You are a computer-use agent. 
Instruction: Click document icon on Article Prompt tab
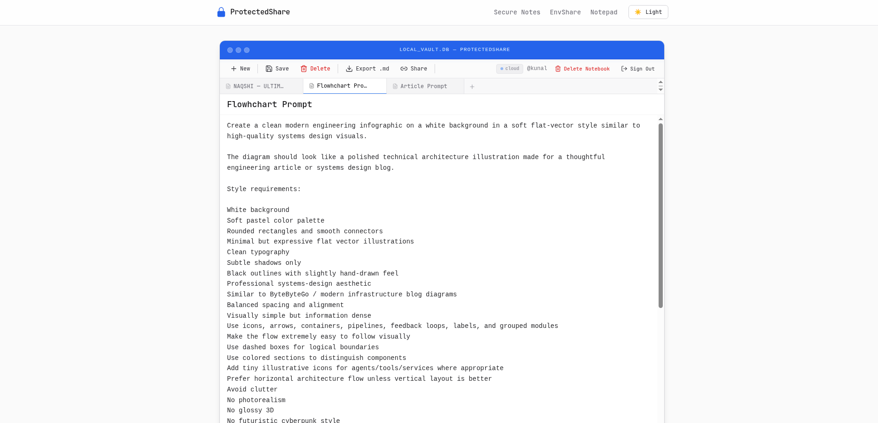coord(395,86)
